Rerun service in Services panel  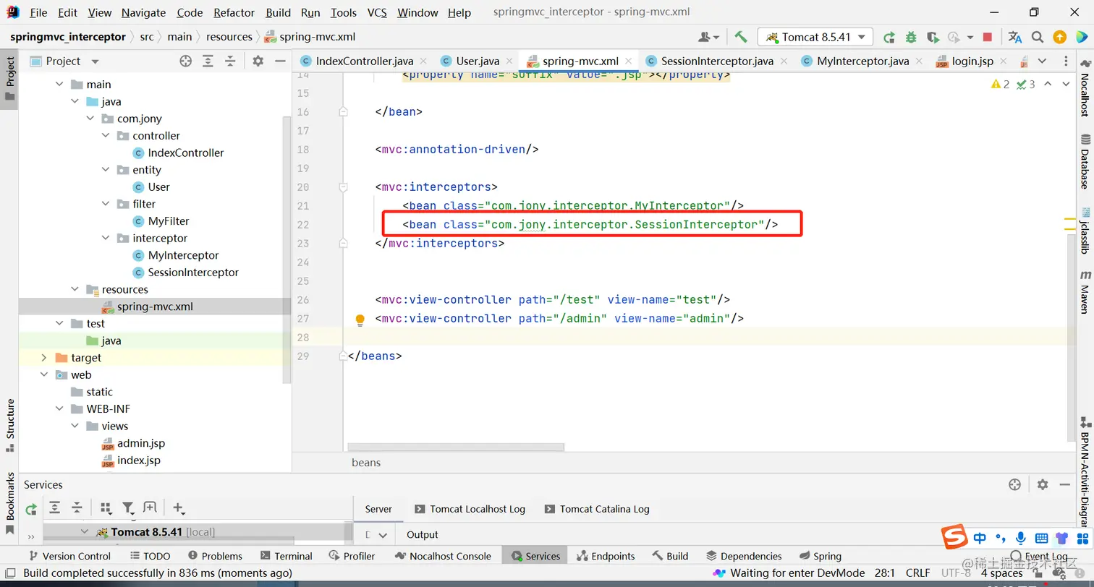(31, 509)
